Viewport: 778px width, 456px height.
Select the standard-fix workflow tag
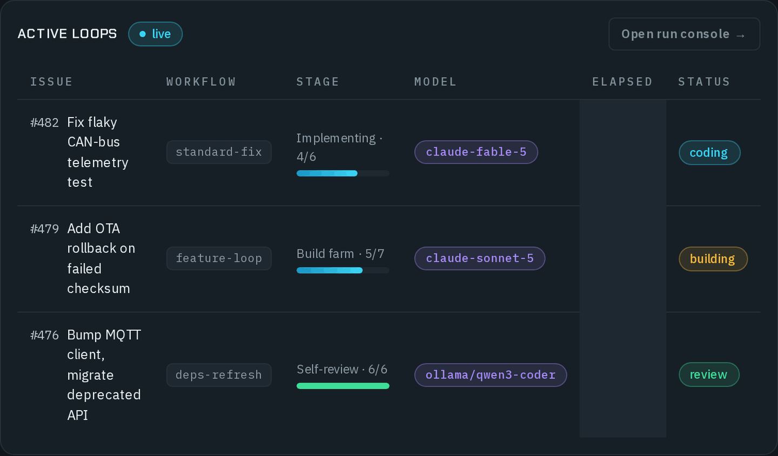pos(219,152)
